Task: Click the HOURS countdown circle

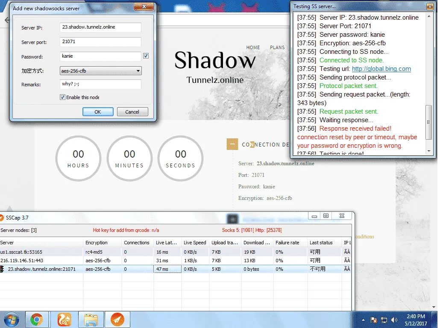Action: pyautogui.click(x=78, y=158)
